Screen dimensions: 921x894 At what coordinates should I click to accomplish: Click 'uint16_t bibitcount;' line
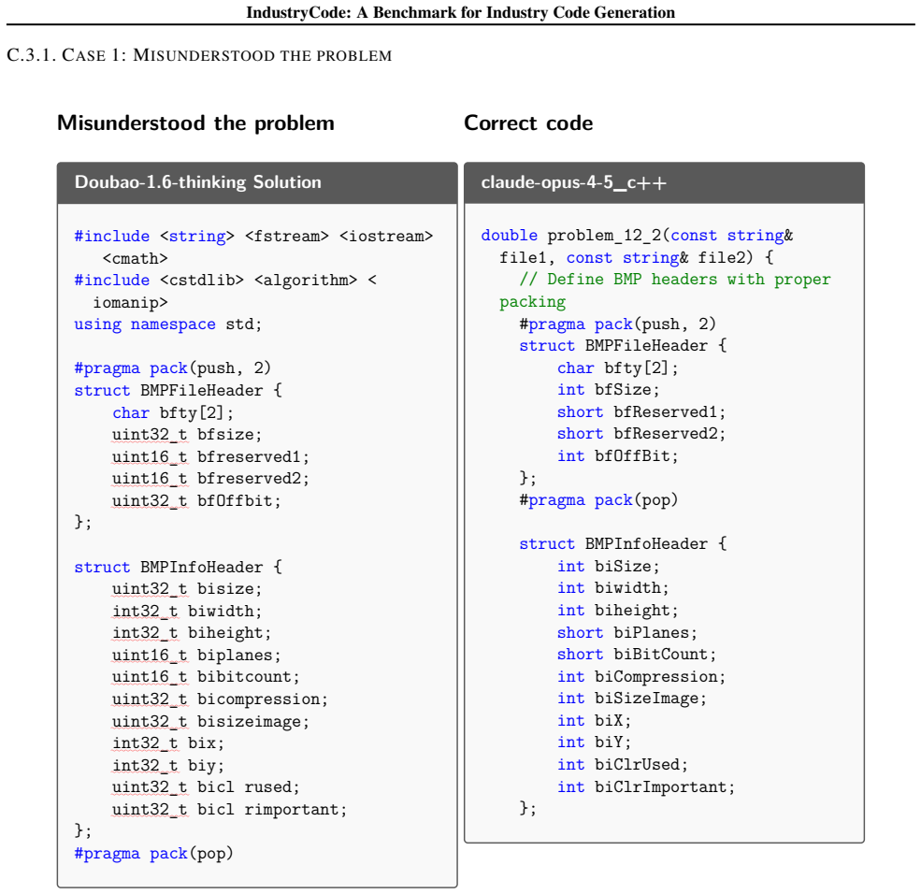click(x=206, y=677)
